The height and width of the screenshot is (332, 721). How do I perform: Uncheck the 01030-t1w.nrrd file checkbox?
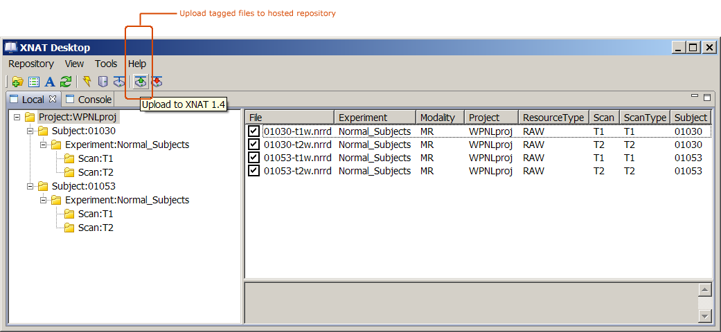point(254,131)
